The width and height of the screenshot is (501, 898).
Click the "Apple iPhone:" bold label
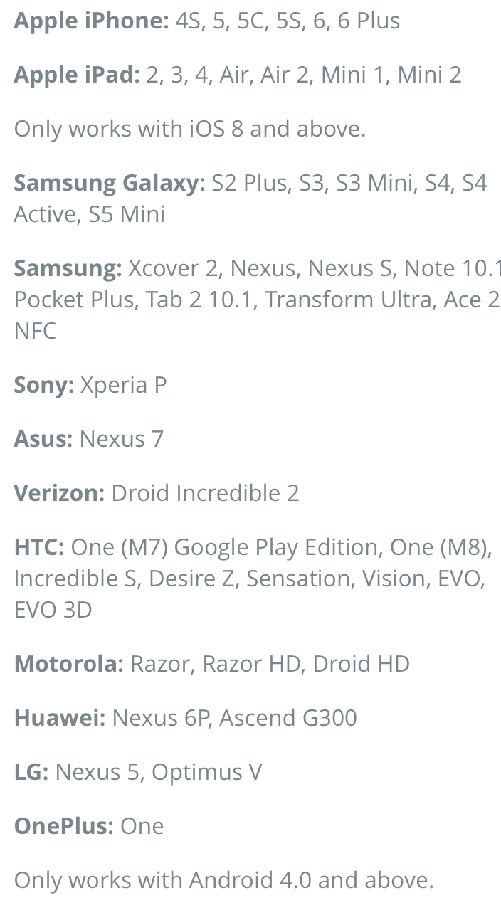[x=91, y=21]
